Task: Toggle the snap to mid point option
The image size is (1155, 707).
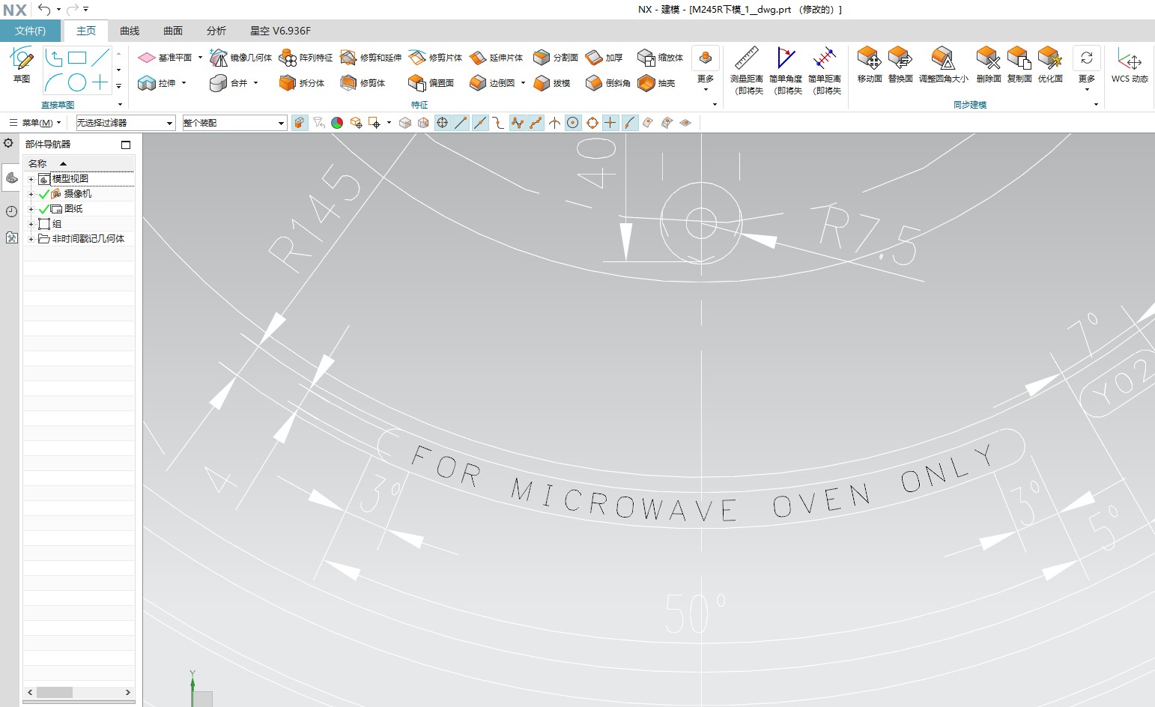Action: [480, 123]
